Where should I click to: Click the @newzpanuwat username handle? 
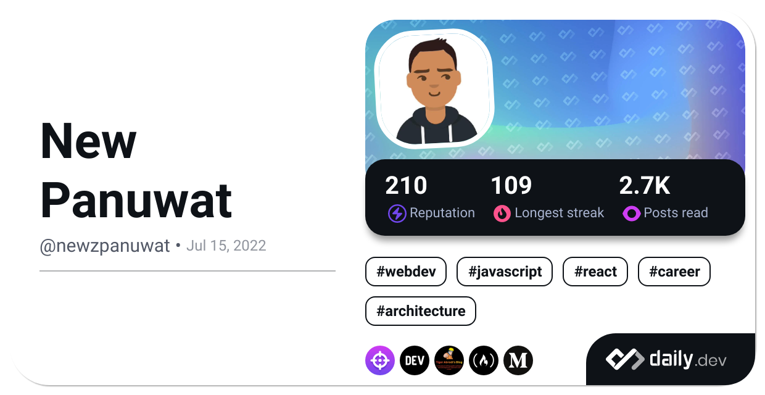[x=105, y=246]
